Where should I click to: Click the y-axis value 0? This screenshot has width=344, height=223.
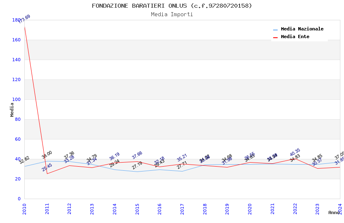tap(19, 199)
